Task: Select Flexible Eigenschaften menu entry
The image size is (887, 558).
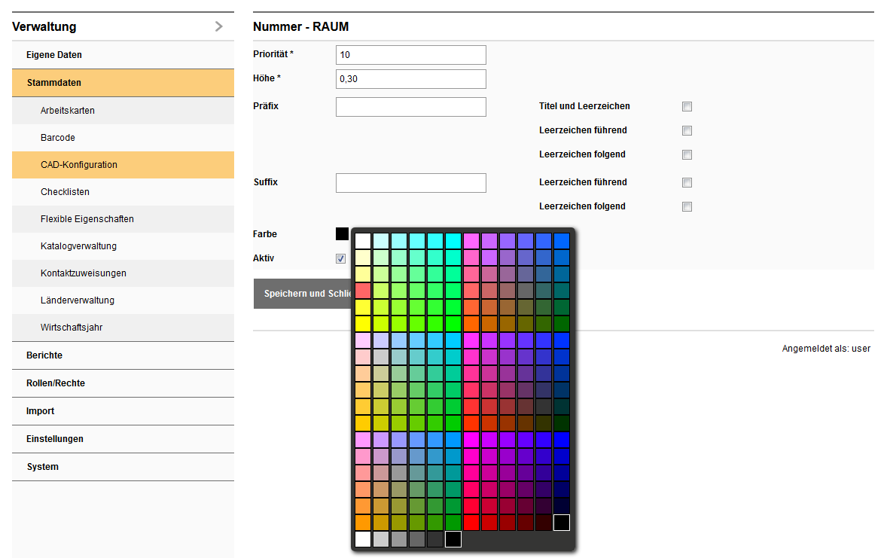Action: click(87, 219)
